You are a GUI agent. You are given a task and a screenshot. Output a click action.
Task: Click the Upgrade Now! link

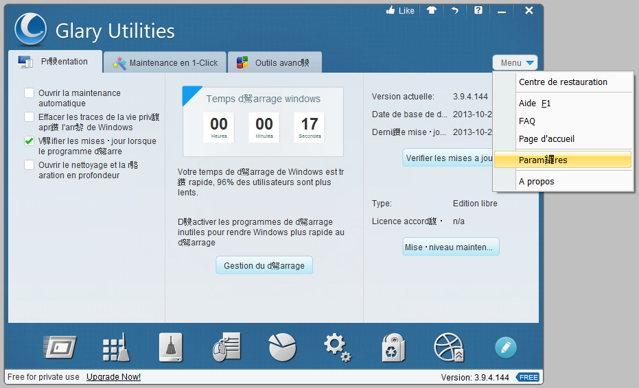(113, 377)
